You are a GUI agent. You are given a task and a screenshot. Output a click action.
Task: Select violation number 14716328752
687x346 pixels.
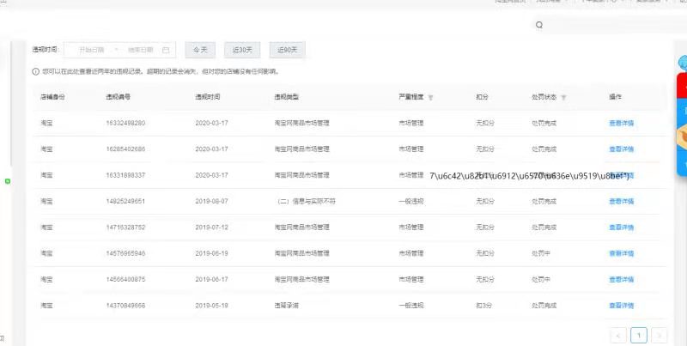pos(125,228)
